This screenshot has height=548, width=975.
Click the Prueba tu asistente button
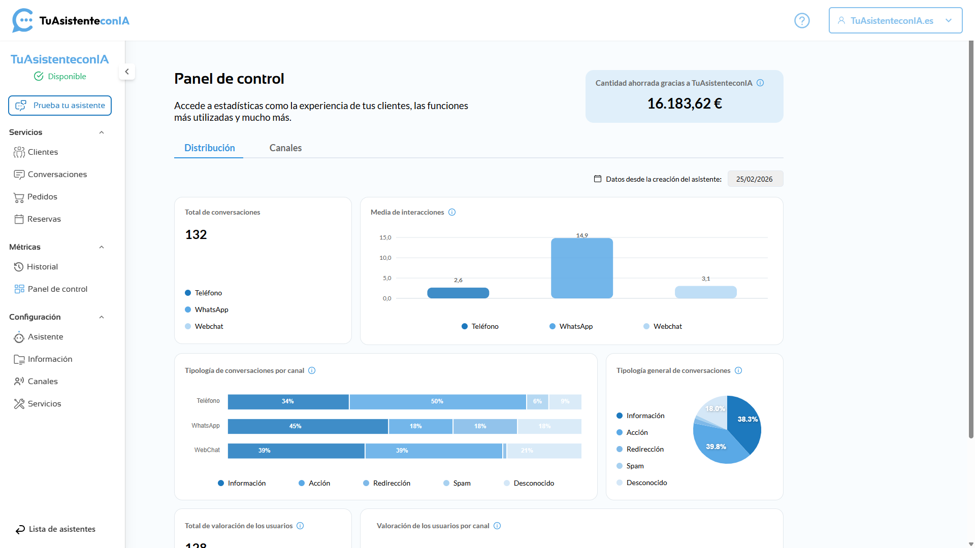tap(60, 106)
